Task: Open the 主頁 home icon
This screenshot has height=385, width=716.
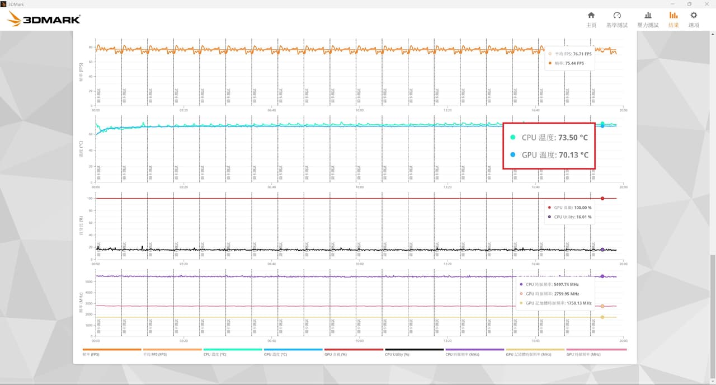Action: pyautogui.click(x=591, y=20)
